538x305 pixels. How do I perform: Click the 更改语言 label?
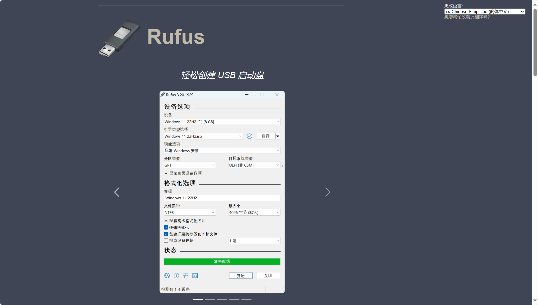pyautogui.click(x=454, y=6)
